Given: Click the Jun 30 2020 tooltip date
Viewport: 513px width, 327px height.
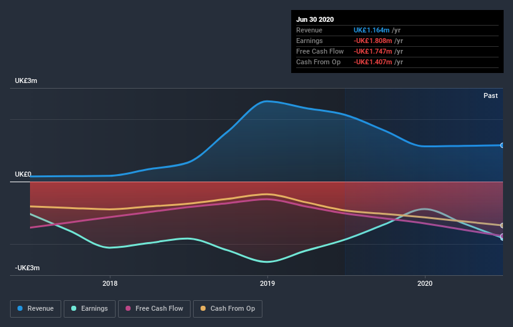Looking at the screenshot, I should coord(315,19).
